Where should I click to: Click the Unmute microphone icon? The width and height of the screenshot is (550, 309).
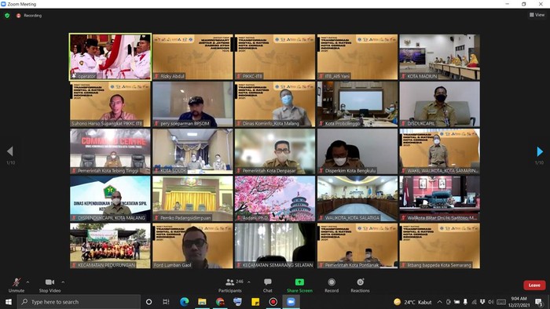pyautogui.click(x=16, y=282)
